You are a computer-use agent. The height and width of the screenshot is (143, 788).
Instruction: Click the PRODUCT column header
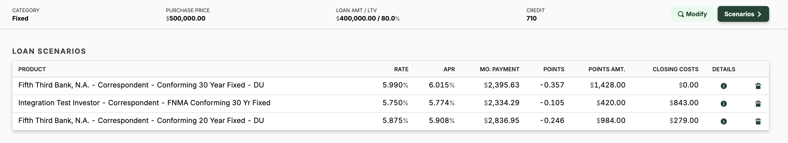pos(32,69)
